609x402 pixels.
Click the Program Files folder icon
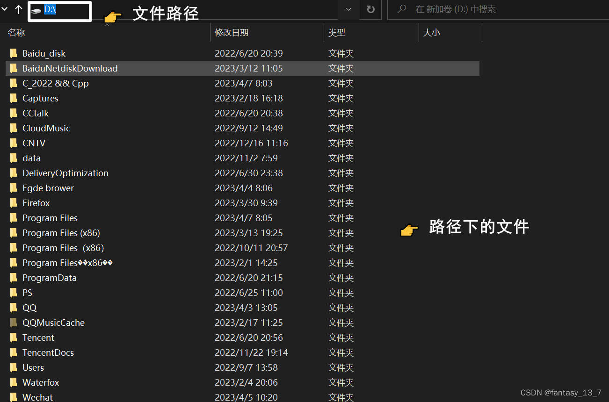[14, 218]
